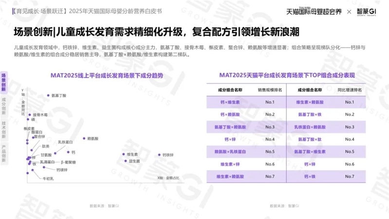The width and height of the screenshot is (389, 219).
Task: Click No.3 next to 氨基丁酸×赖氨酸
Action: point(270,127)
